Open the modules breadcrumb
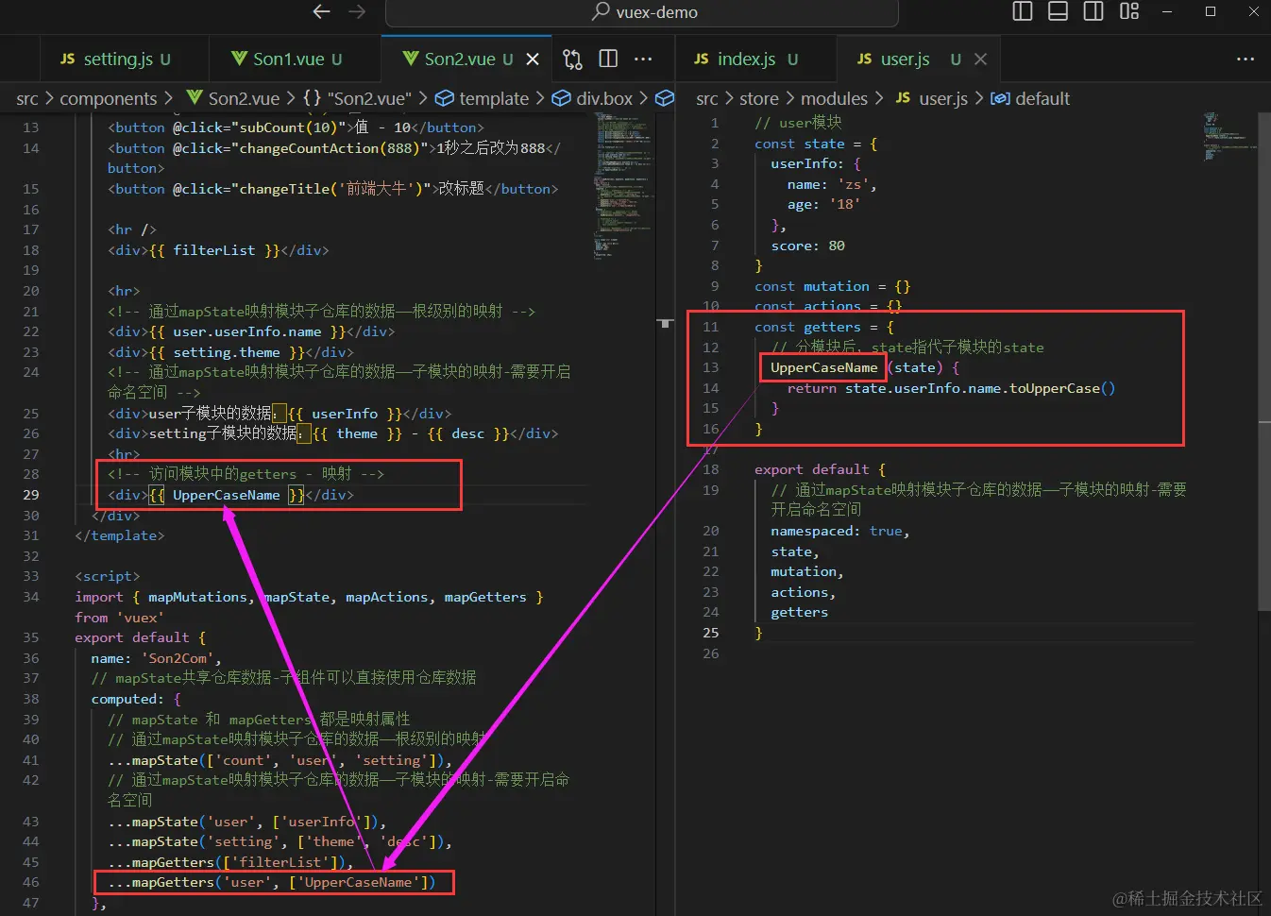Viewport: 1271px width, 916px height. [x=834, y=98]
